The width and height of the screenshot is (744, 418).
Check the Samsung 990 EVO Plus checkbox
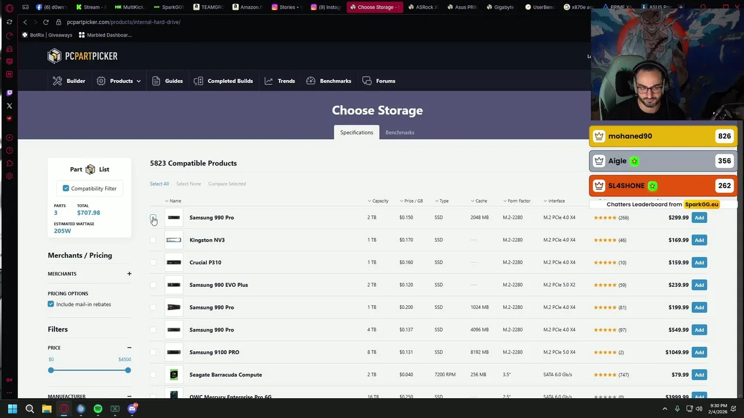coord(153,285)
